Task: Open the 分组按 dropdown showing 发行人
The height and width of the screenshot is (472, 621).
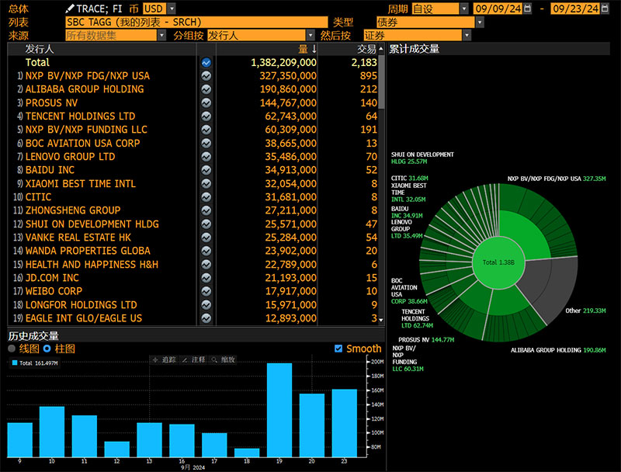Action: (x=261, y=36)
